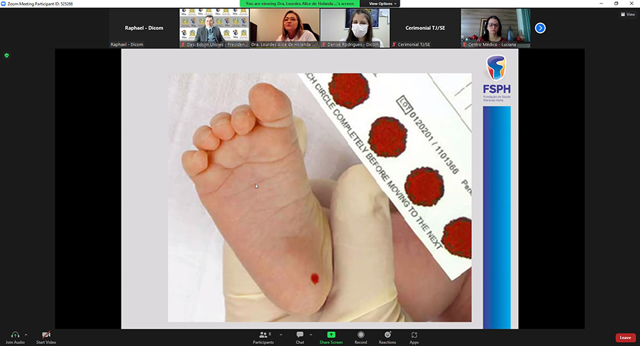This screenshot has width=640, height=346.
Task: Open the View layout menu at top right
Action: pyautogui.click(x=627, y=14)
